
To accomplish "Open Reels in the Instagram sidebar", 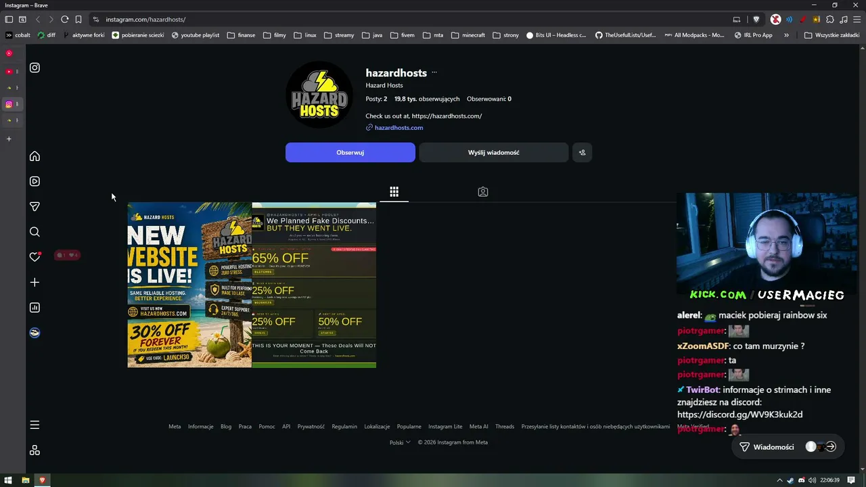I will tap(35, 181).
